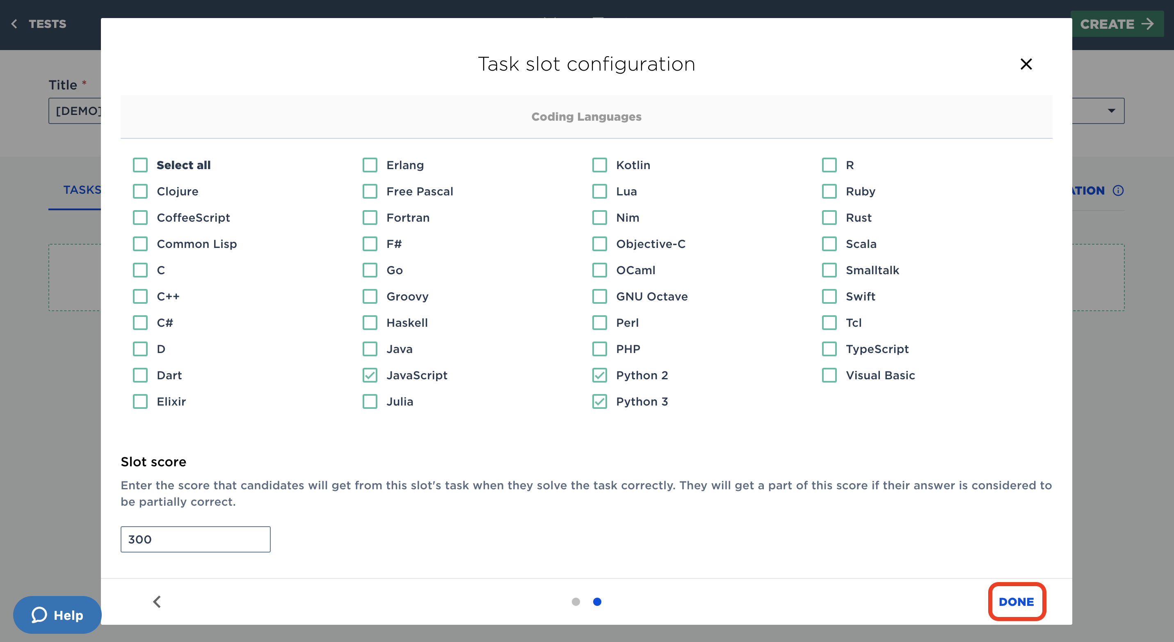Check the Clojure checkbox
The height and width of the screenshot is (642, 1174).
[x=140, y=191]
